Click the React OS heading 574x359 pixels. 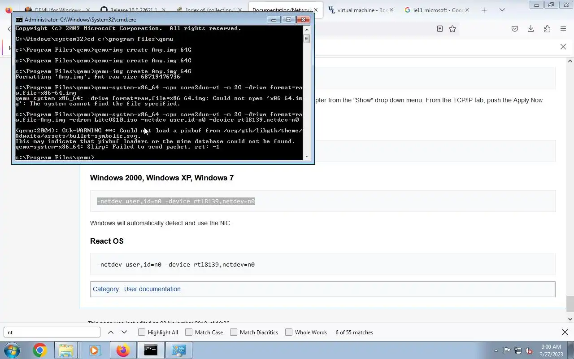[x=107, y=241]
